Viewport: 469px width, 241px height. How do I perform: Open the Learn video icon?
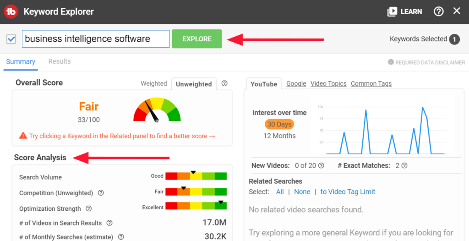[x=392, y=11]
